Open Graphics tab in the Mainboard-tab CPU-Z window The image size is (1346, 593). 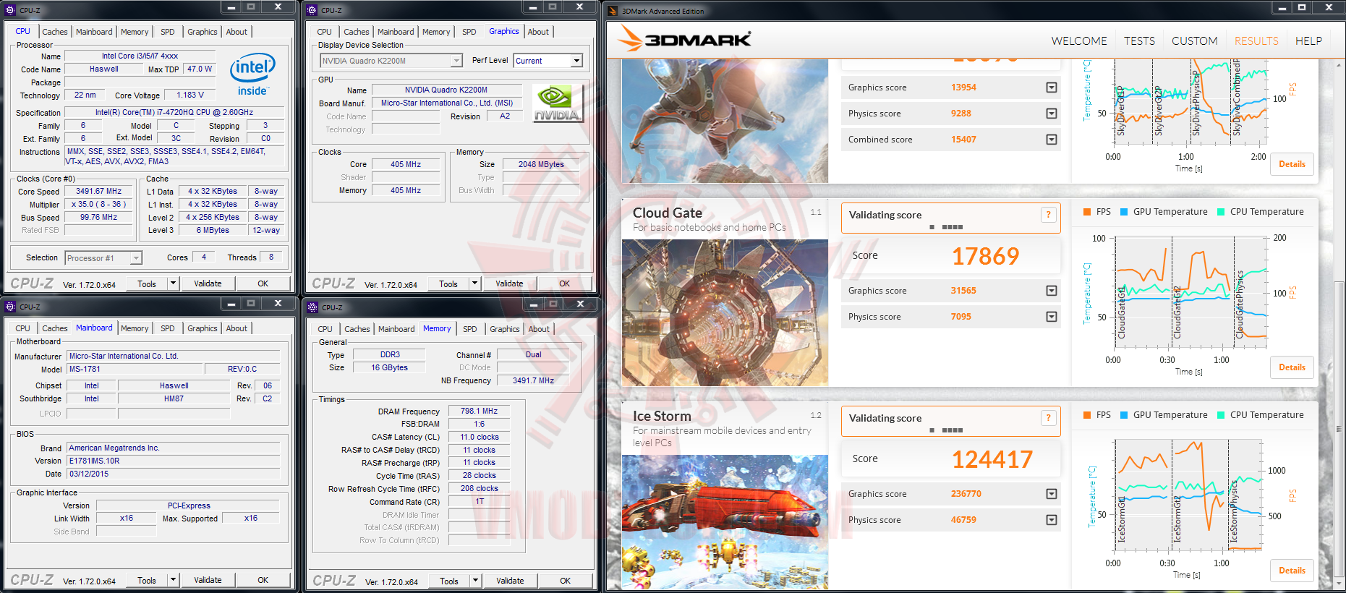[x=203, y=328]
